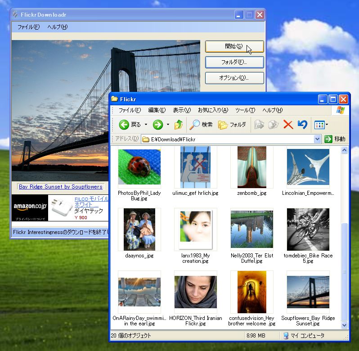Screen dimensions: 359x351
Task: Select confusedvision_Hey brother welcome thumbnail
Action: tap(251, 292)
